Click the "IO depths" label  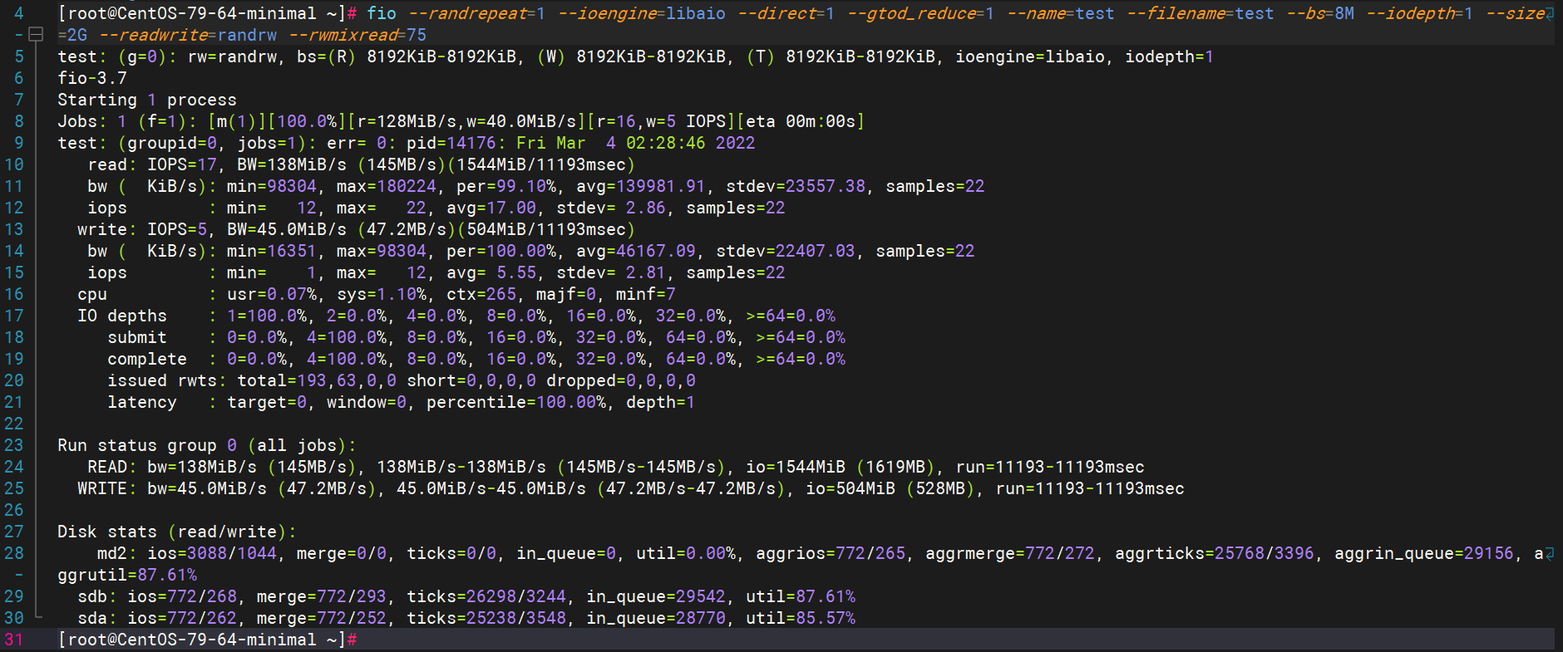click(x=122, y=316)
